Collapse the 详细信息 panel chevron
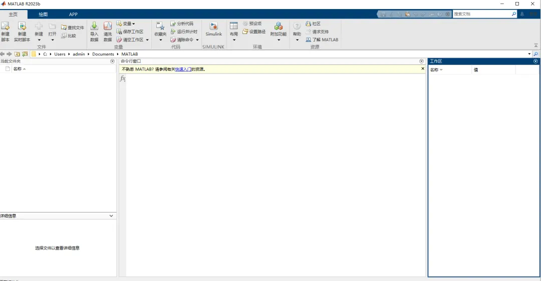Image resolution: width=541 pixels, height=281 pixels. pos(111,216)
